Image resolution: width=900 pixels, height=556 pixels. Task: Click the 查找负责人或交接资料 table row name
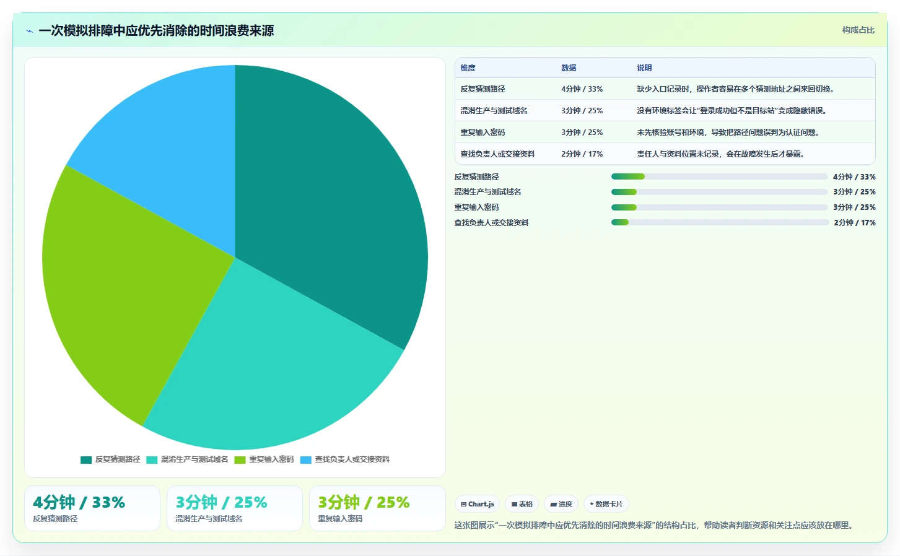[x=497, y=154]
